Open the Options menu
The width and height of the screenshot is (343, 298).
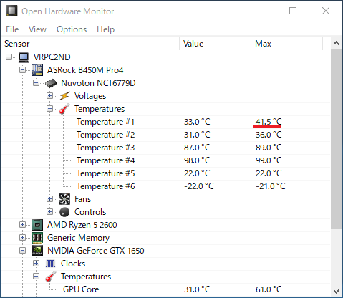coord(72,29)
